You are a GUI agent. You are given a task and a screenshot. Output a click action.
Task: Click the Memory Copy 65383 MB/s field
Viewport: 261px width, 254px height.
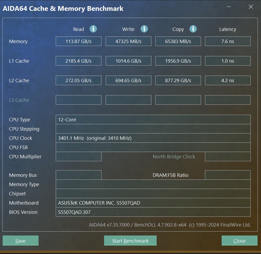point(178,41)
